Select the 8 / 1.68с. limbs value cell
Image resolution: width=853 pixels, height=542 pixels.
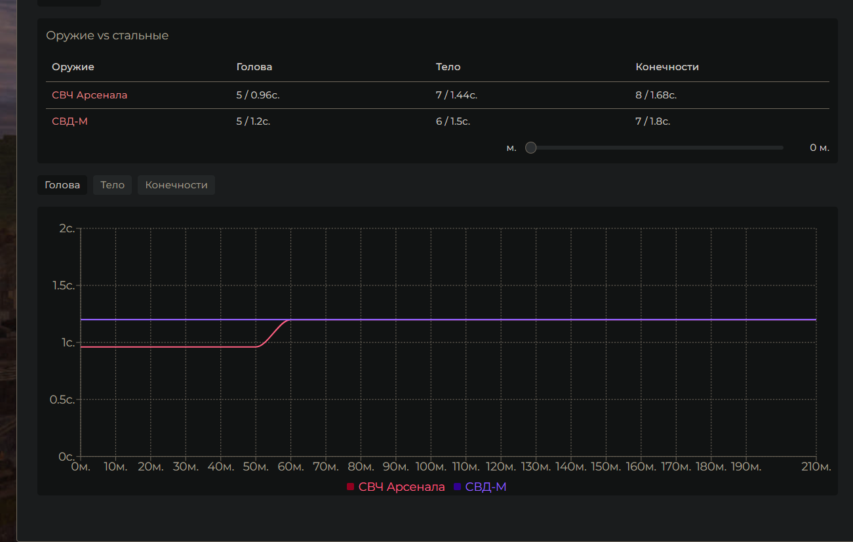656,95
